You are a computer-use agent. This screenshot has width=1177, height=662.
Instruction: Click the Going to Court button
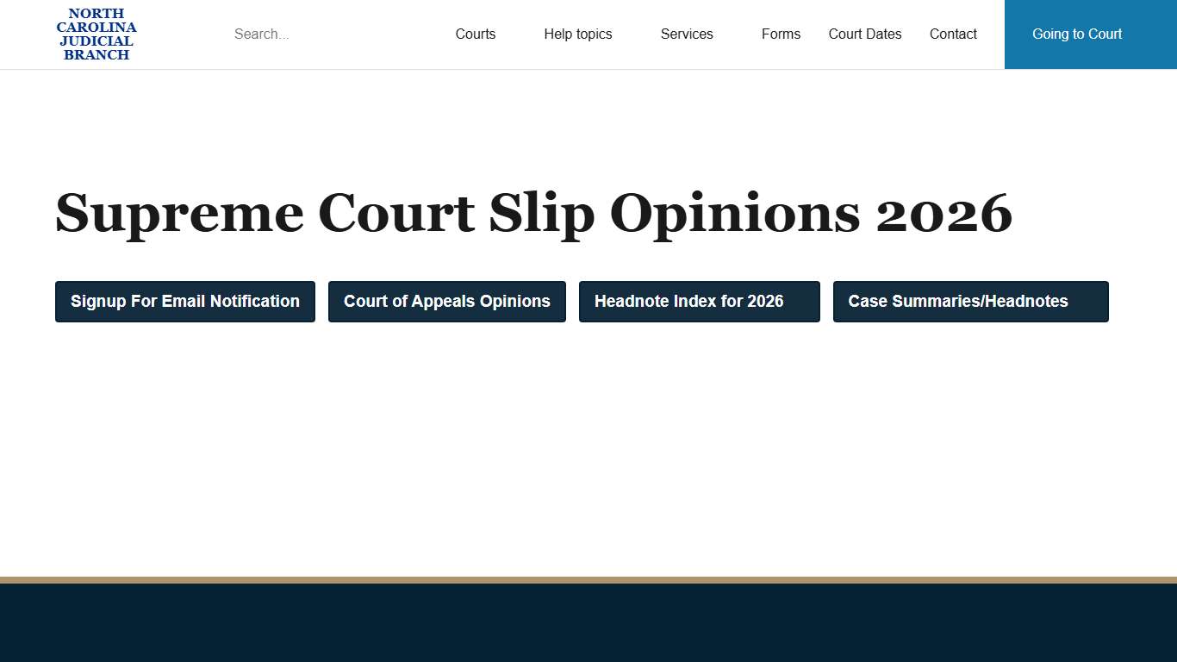[1077, 34]
